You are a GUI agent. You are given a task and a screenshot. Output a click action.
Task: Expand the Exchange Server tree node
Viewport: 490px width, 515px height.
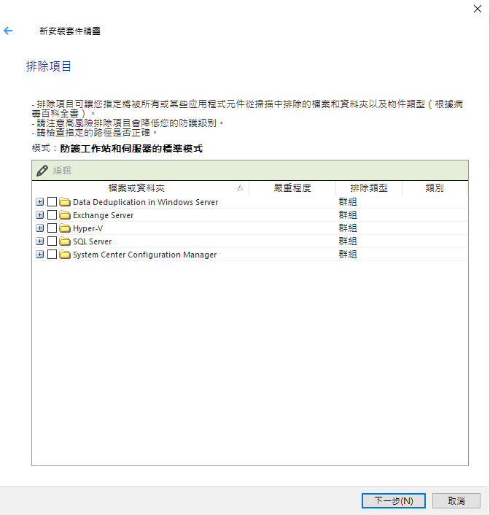pos(39,215)
